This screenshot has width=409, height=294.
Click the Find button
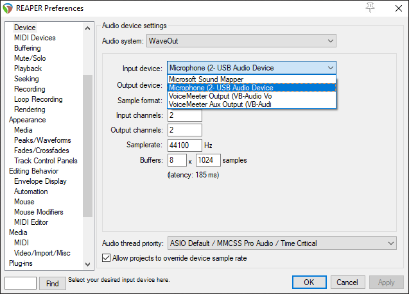tap(53, 283)
